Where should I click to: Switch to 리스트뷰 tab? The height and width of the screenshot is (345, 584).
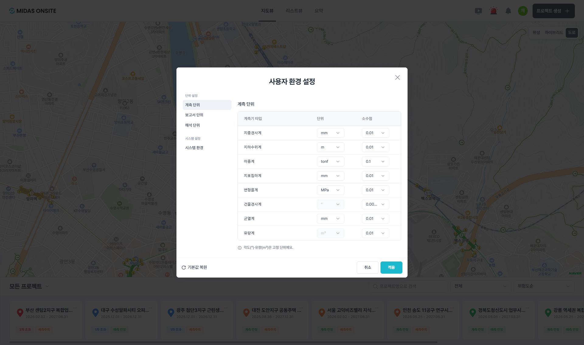(294, 11)
